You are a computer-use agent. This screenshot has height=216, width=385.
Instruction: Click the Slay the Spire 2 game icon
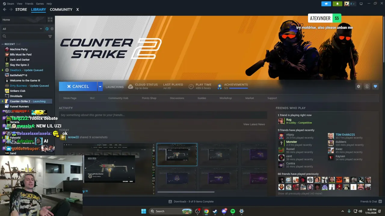point(7,65)
